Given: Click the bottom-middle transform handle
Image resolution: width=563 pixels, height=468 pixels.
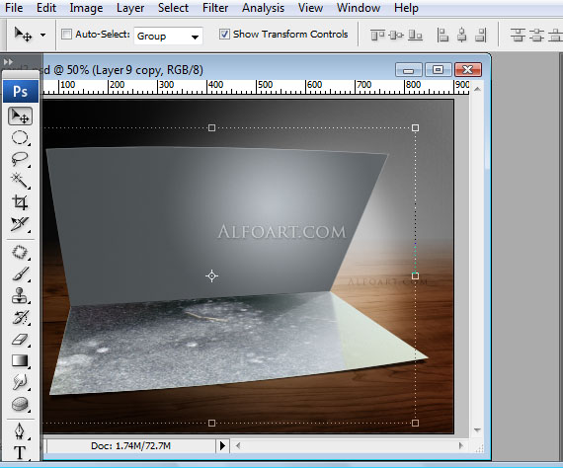Looking at the screenshot, I should click(x=211, y=424).
